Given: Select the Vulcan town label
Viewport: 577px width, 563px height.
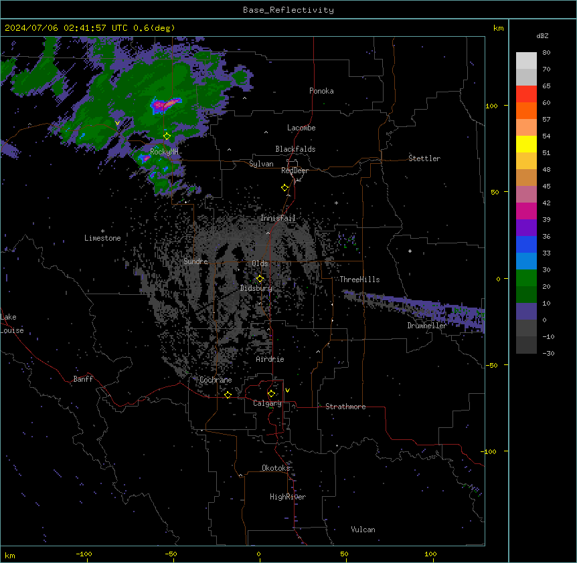Looking at the screenshot, I should [x=363, y=530].
